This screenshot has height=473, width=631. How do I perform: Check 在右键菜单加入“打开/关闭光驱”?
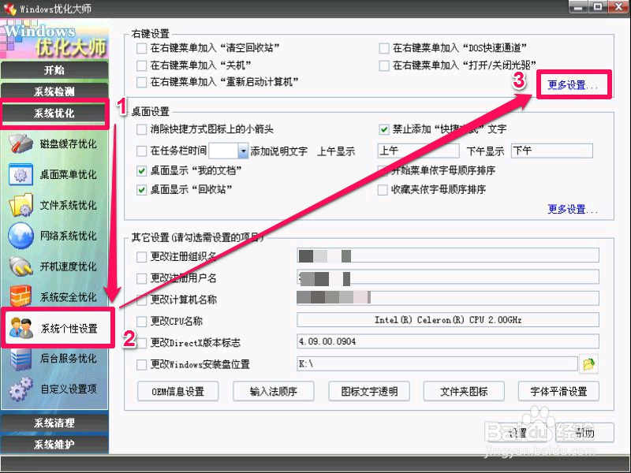(x=384, y=65)
